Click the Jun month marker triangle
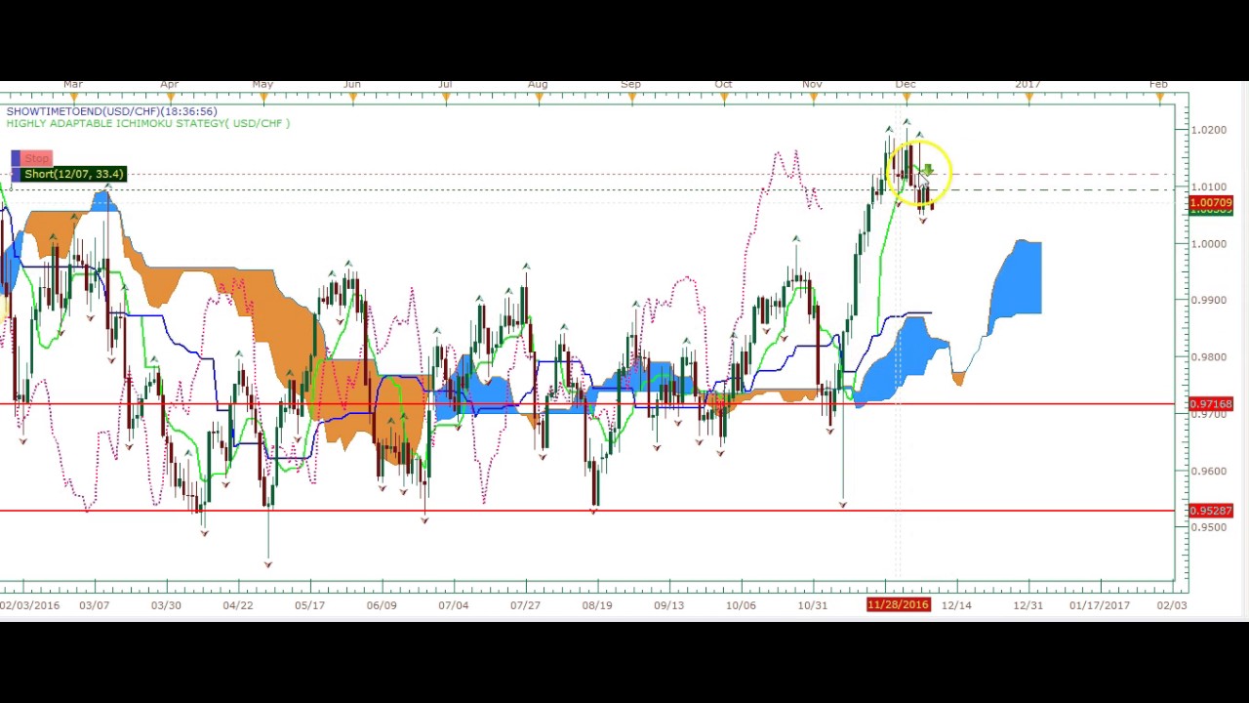The width and height of the screenshot is (1249, 703). (351, 96)
